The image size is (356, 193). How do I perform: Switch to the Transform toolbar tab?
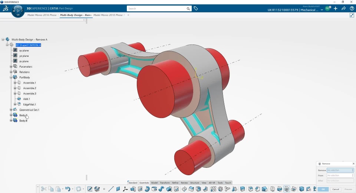click(x=165, y=183)
